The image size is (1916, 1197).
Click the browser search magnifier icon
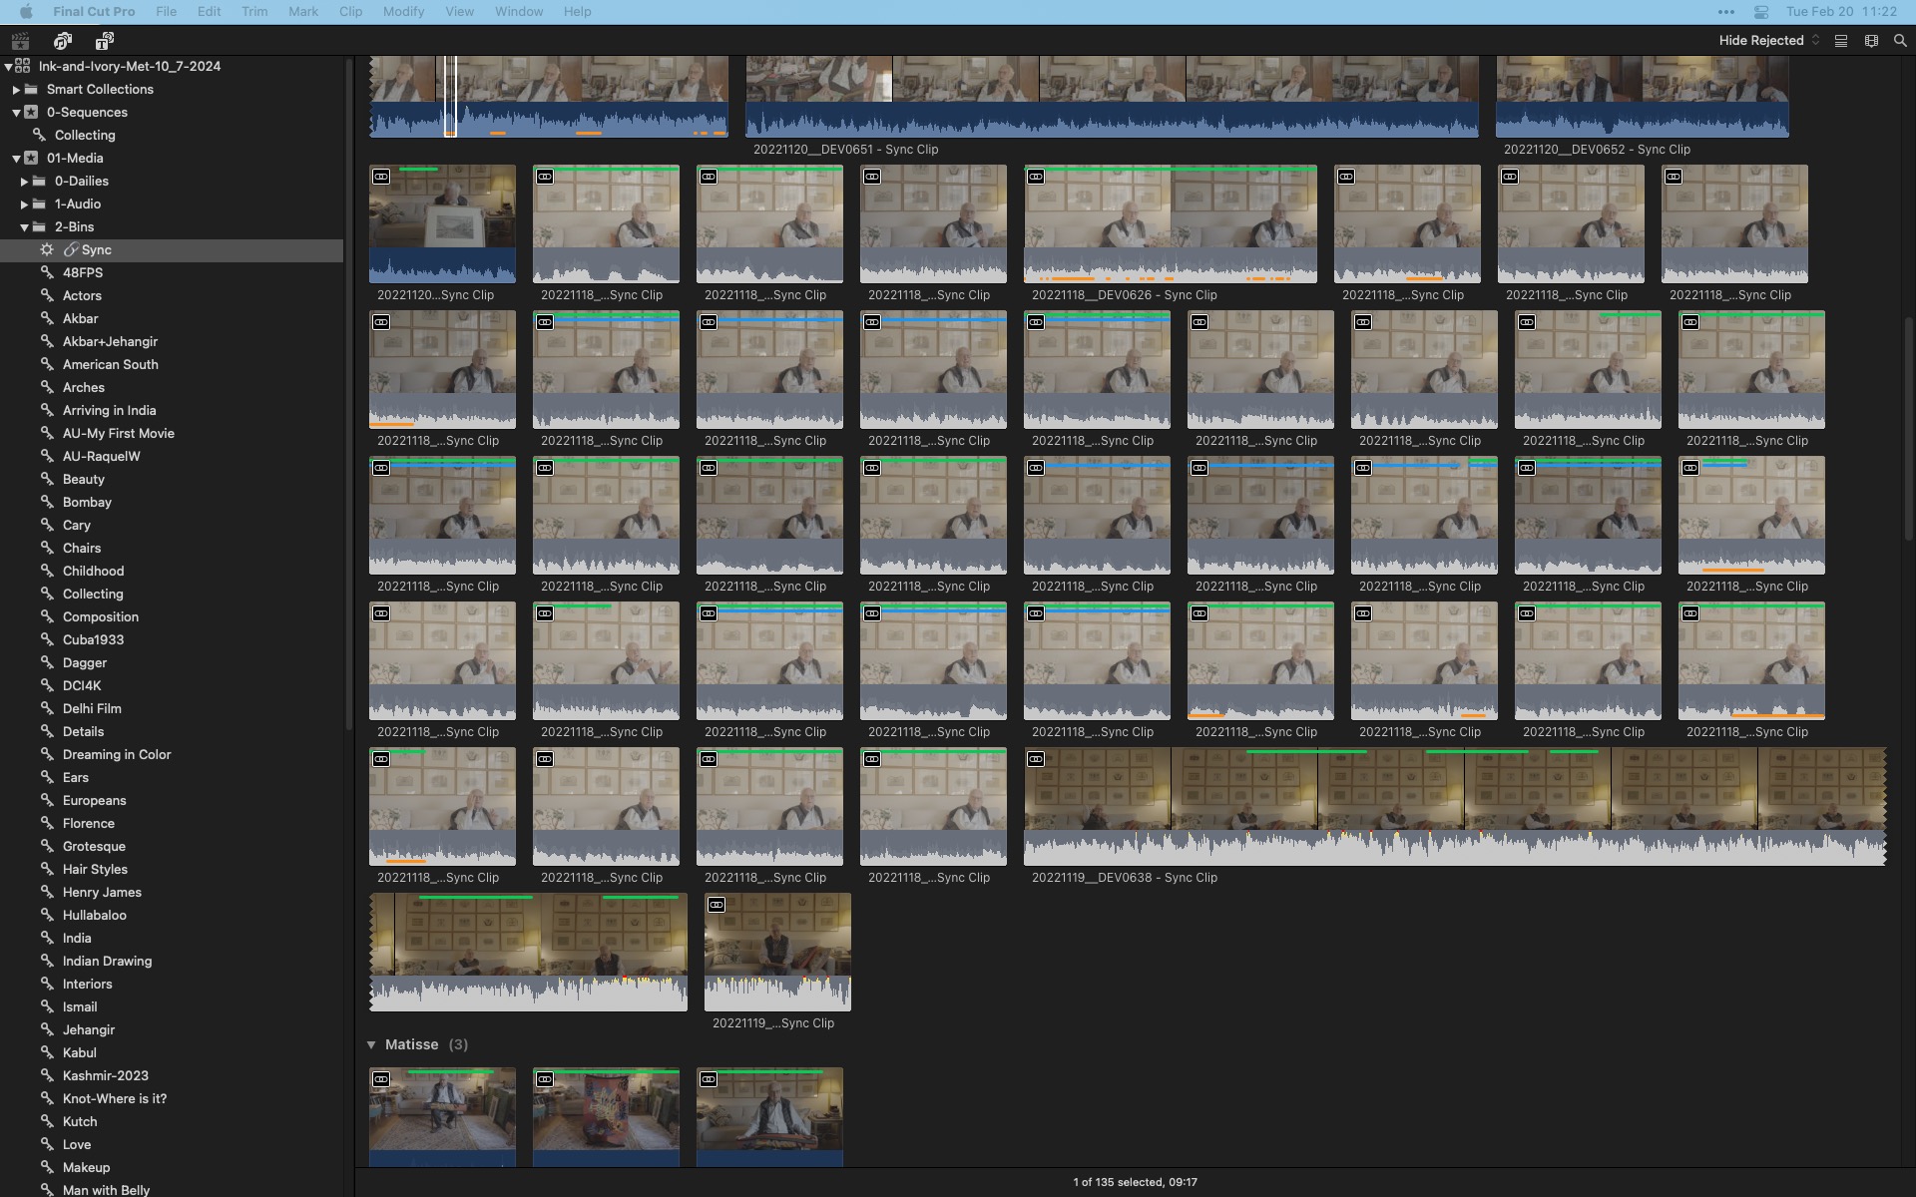1900,41
